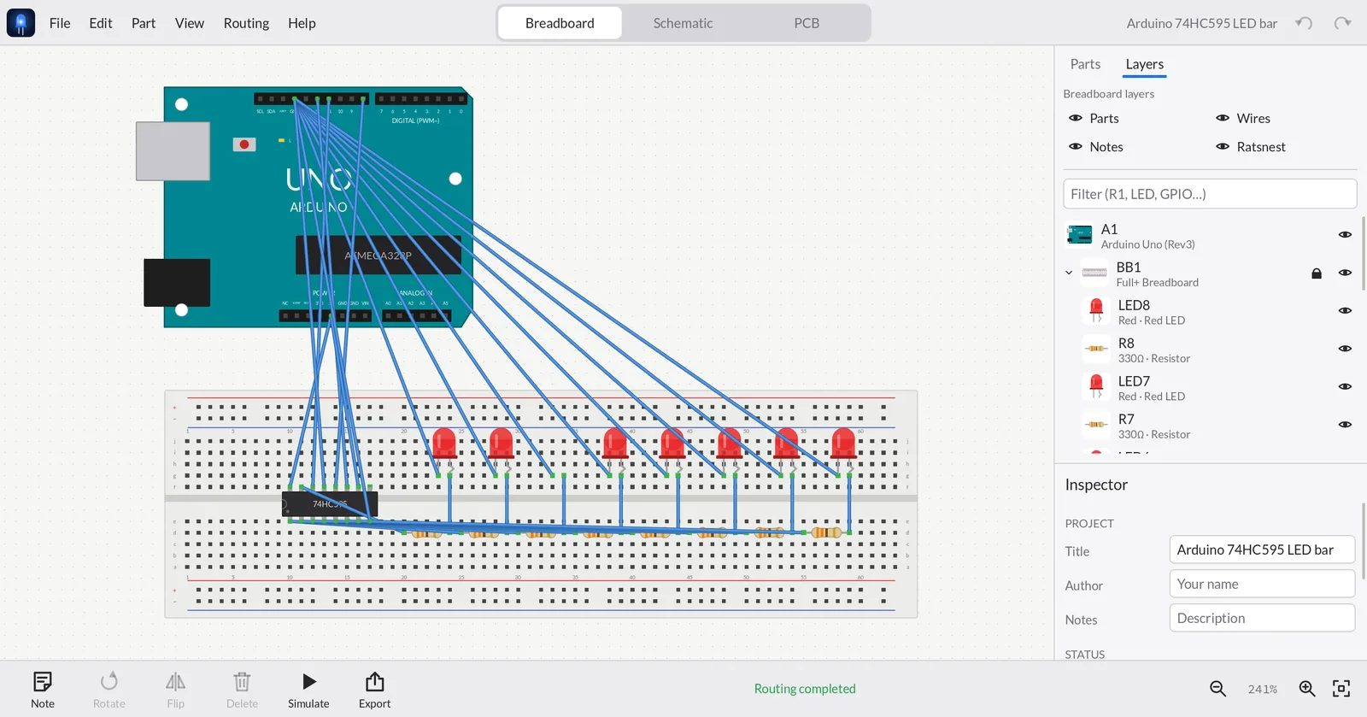Select the Arduino Uno A1 thumbnail

[1080, 235]
